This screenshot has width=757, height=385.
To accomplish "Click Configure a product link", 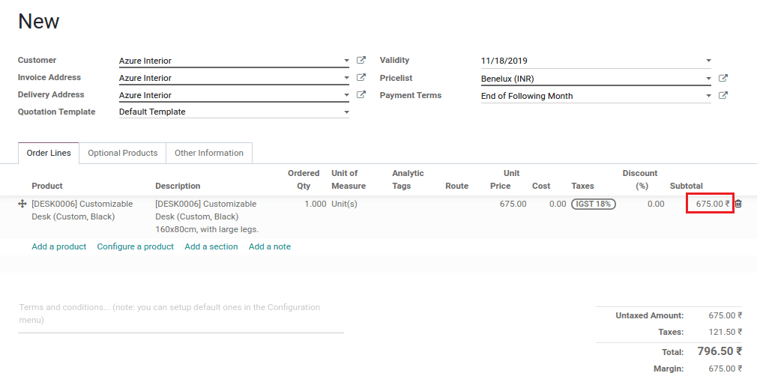I will point(135,246).
